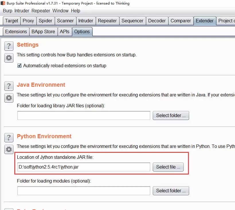The height and width of the screenshot is (210, 235).
Task: Open gear options for Python Environment
Action: click(x=9, y=149)
